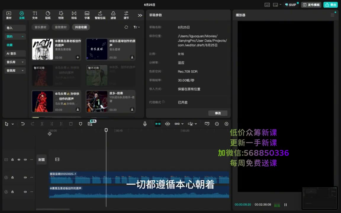Select 收藏 favorites in sidebar
Screen dimensions: 341x213
coord(9,45)
